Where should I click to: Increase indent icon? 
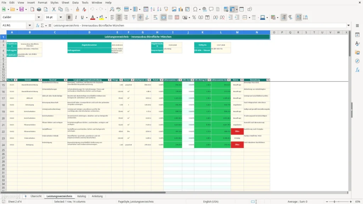coord(230,17)
